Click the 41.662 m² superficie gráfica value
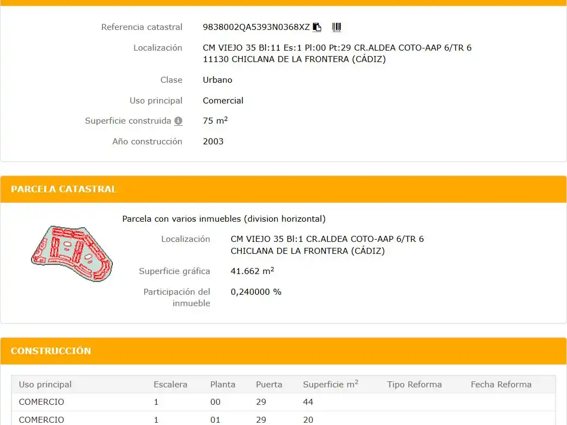This screenshot has width=567, height=425. [252, 271]
